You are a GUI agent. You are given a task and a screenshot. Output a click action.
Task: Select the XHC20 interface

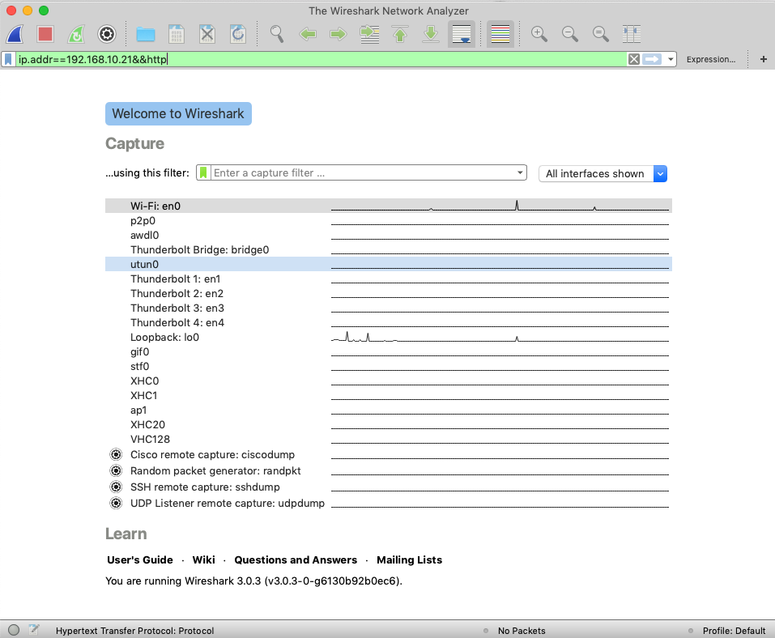pos(388,424)
